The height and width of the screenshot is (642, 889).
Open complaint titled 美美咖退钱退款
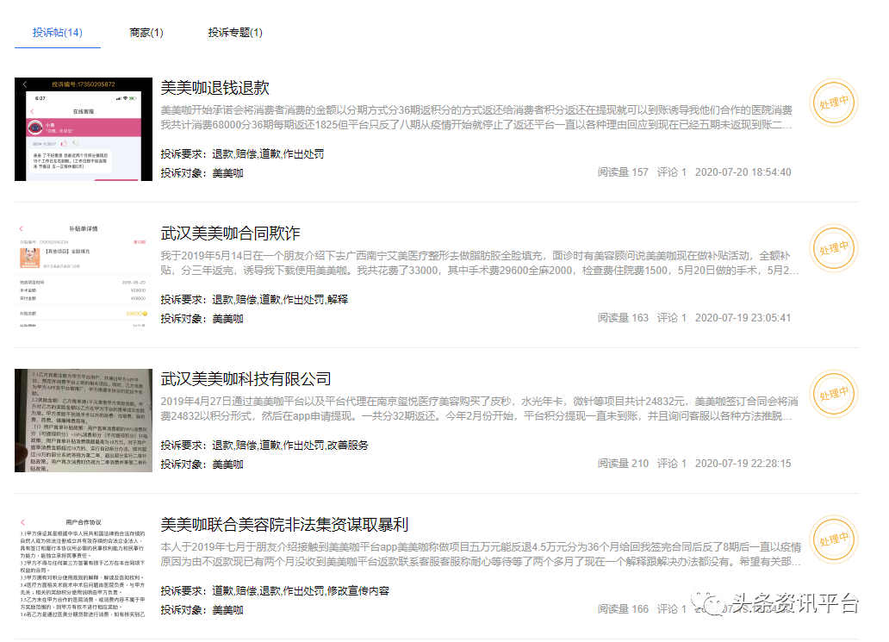click(214, 88)
